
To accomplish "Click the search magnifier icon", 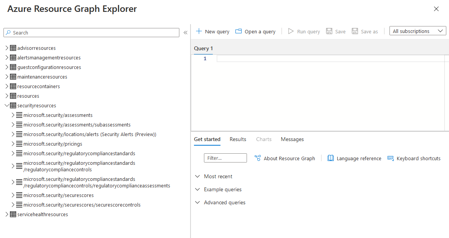I will (8, 33).
